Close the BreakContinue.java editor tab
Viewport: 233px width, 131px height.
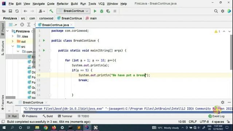[71, 25]
